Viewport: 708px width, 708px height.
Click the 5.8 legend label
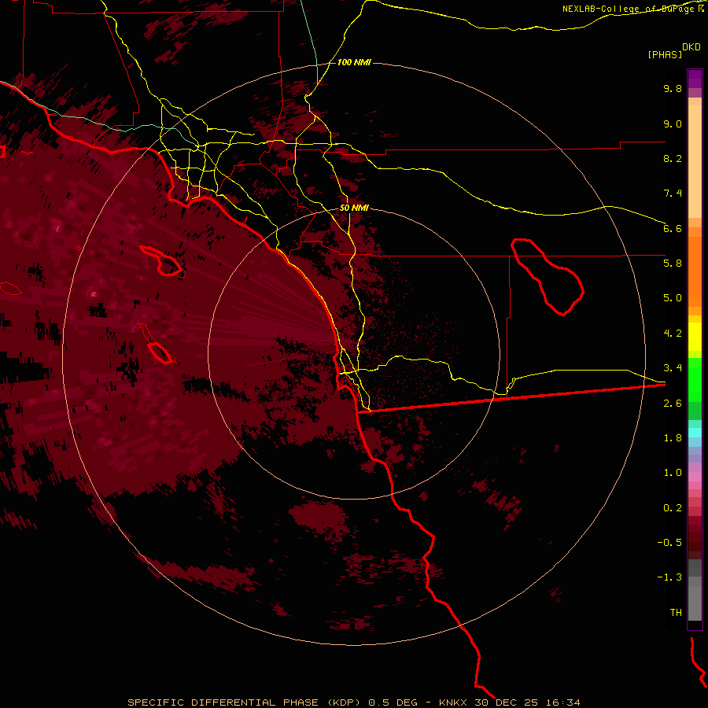[x=673, y=264]
